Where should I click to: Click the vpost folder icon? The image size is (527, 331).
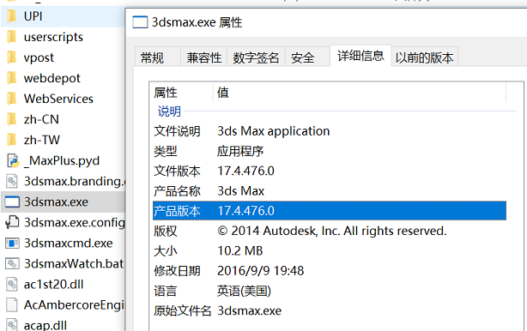[11, 57]
